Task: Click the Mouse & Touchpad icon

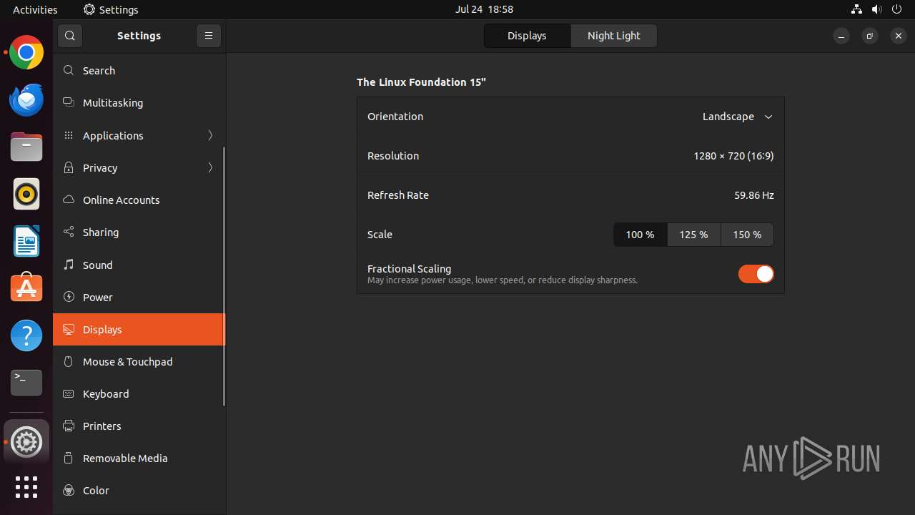Action: click(69, 361)
